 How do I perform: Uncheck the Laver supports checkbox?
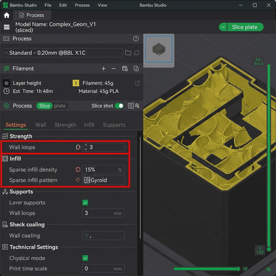point(85,203)
